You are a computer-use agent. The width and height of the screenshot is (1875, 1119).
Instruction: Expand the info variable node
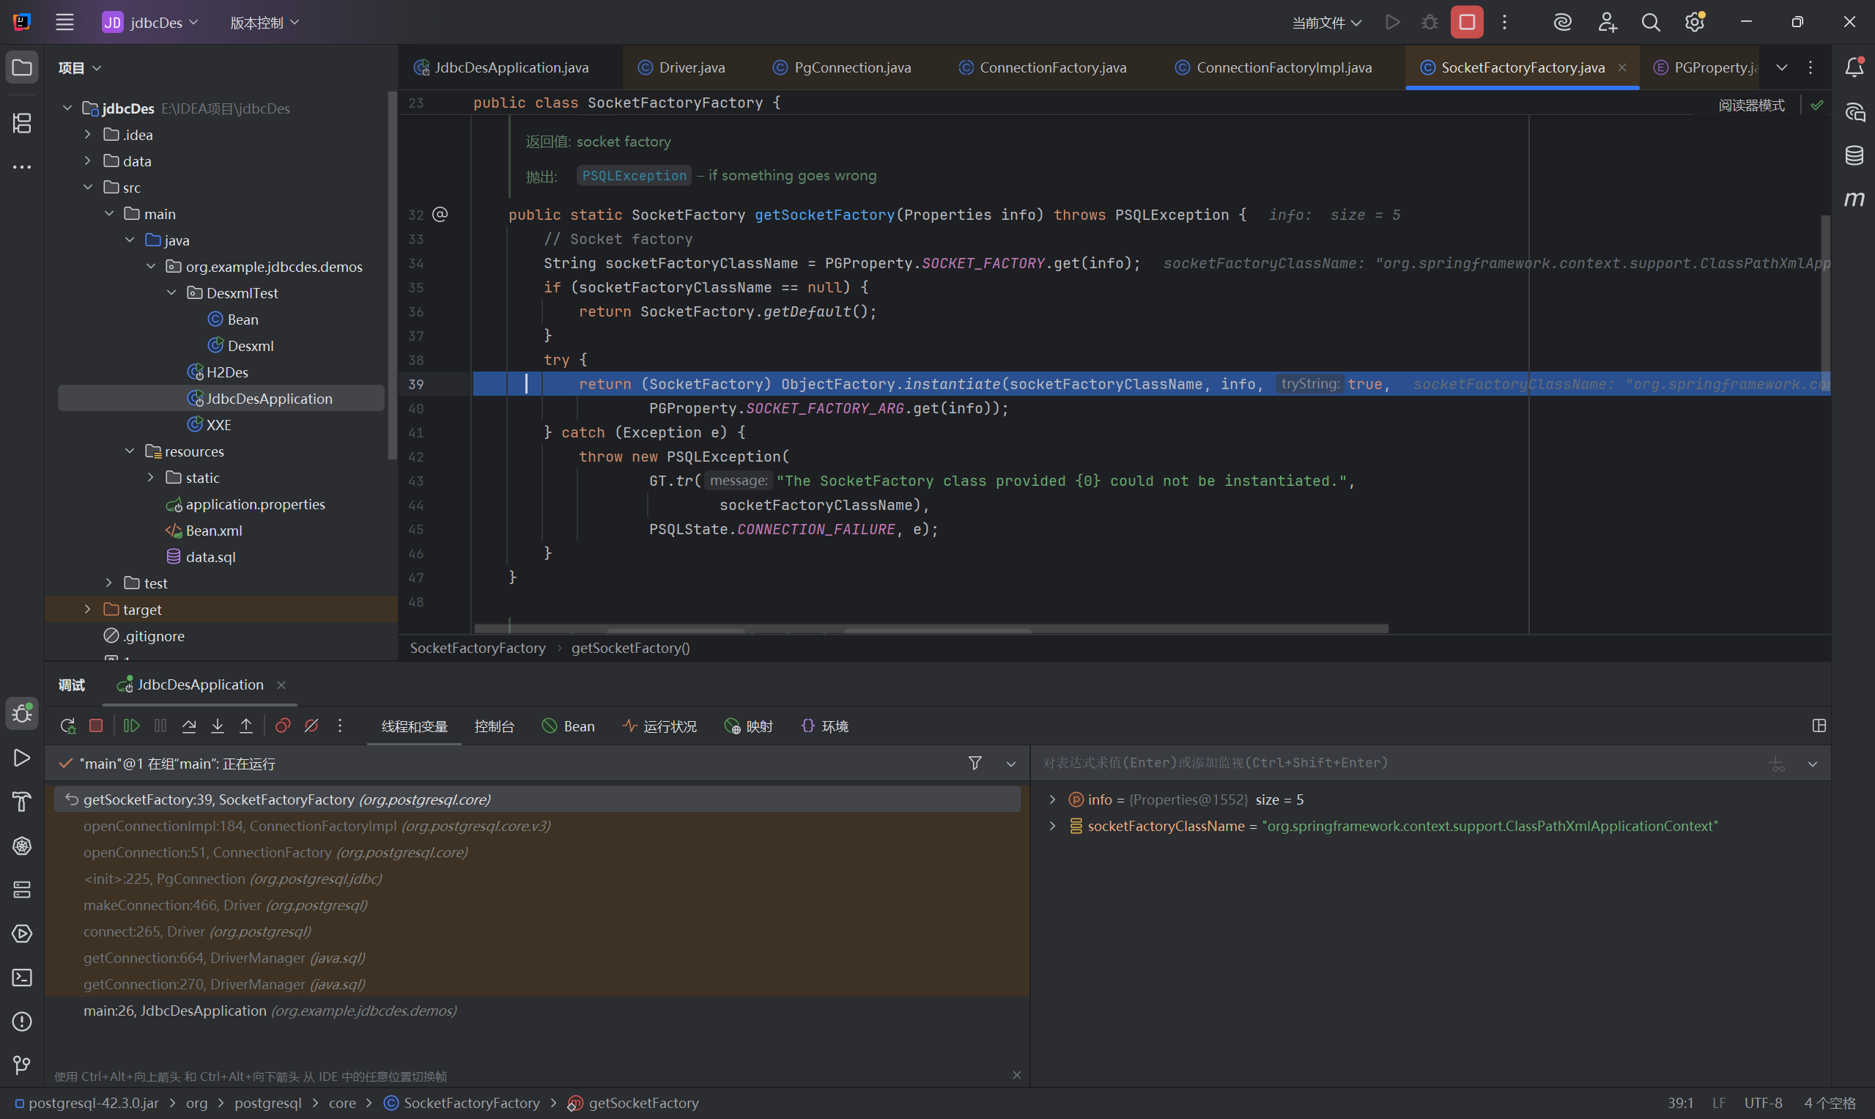pos(1052,799)
